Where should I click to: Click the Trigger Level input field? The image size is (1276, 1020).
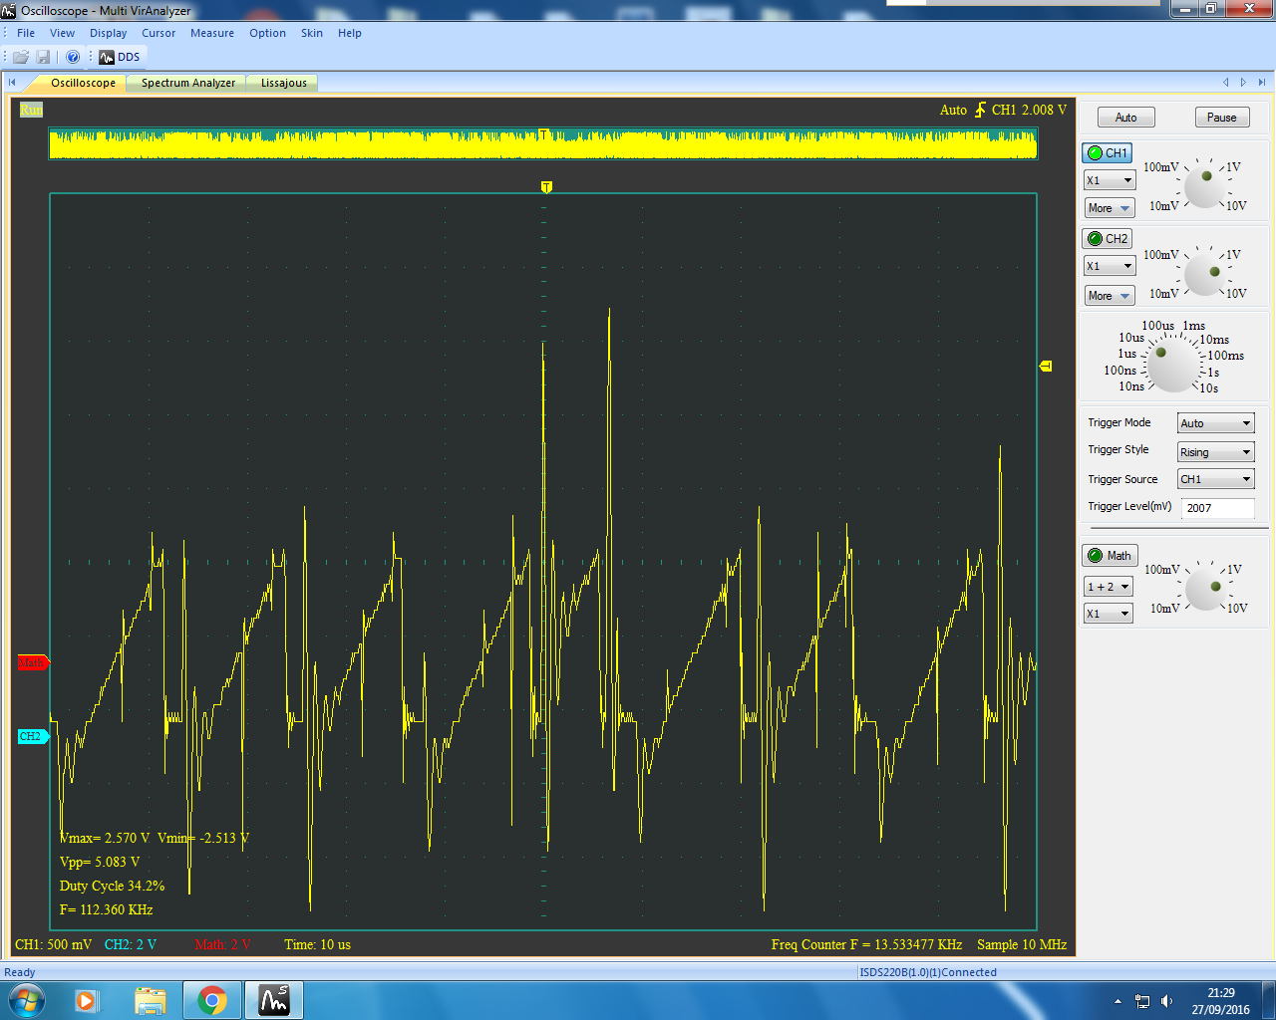point(1218,508)
